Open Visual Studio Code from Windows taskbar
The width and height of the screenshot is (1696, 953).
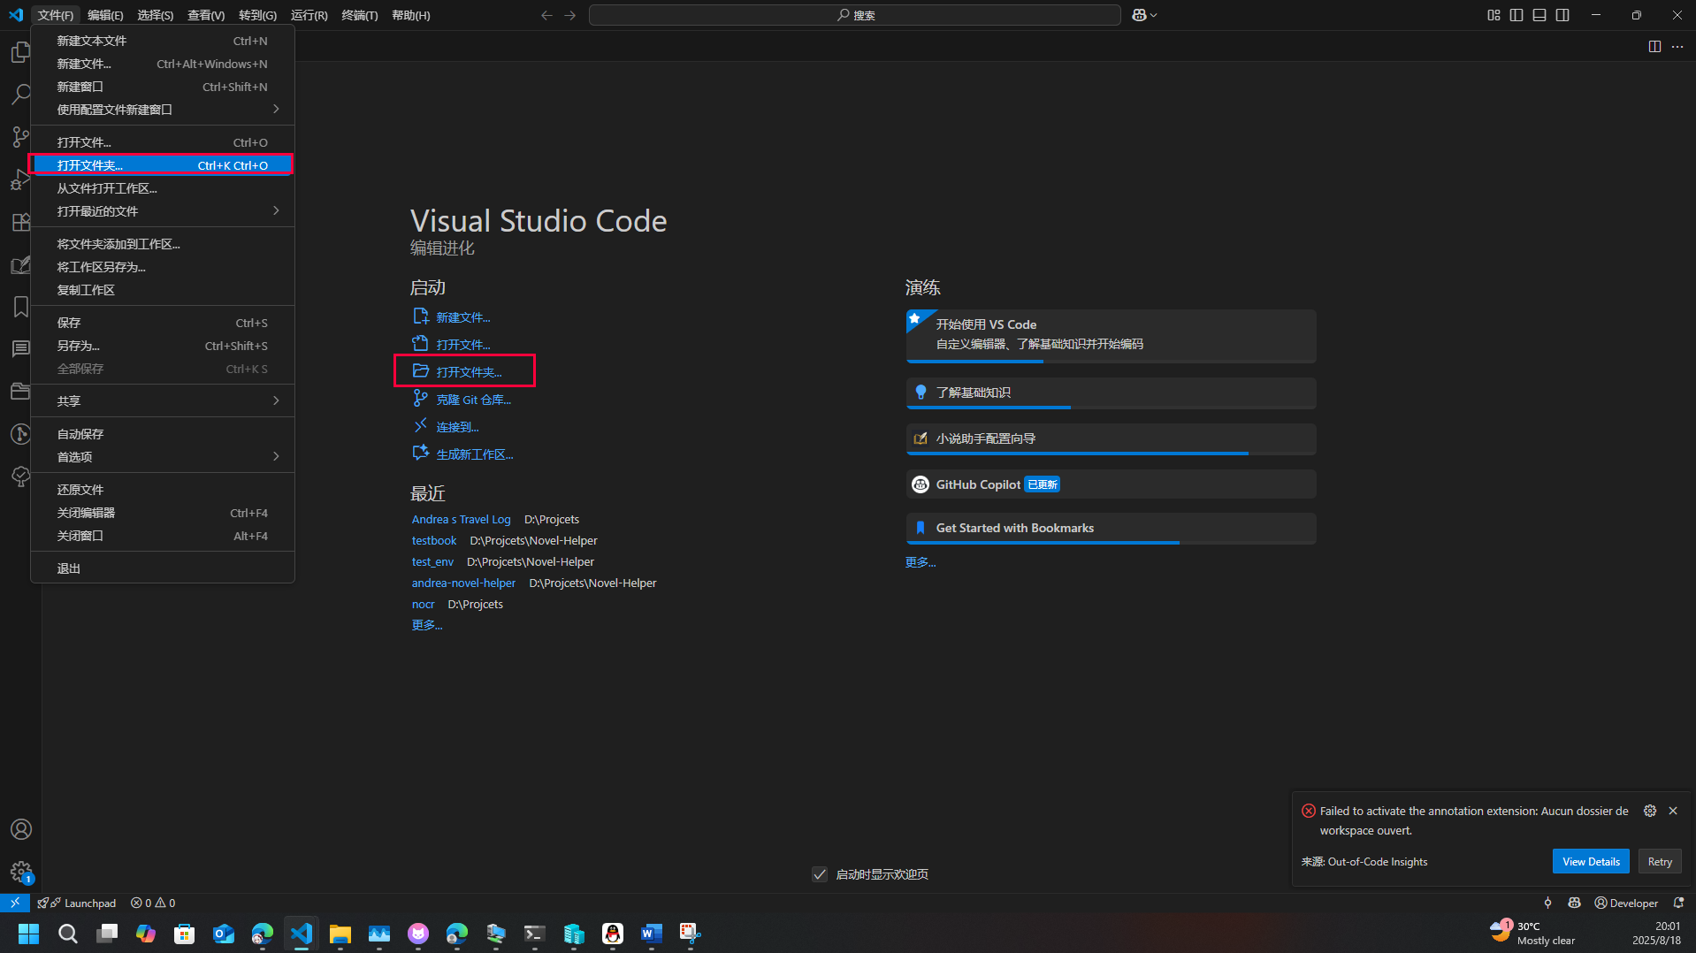302,934
